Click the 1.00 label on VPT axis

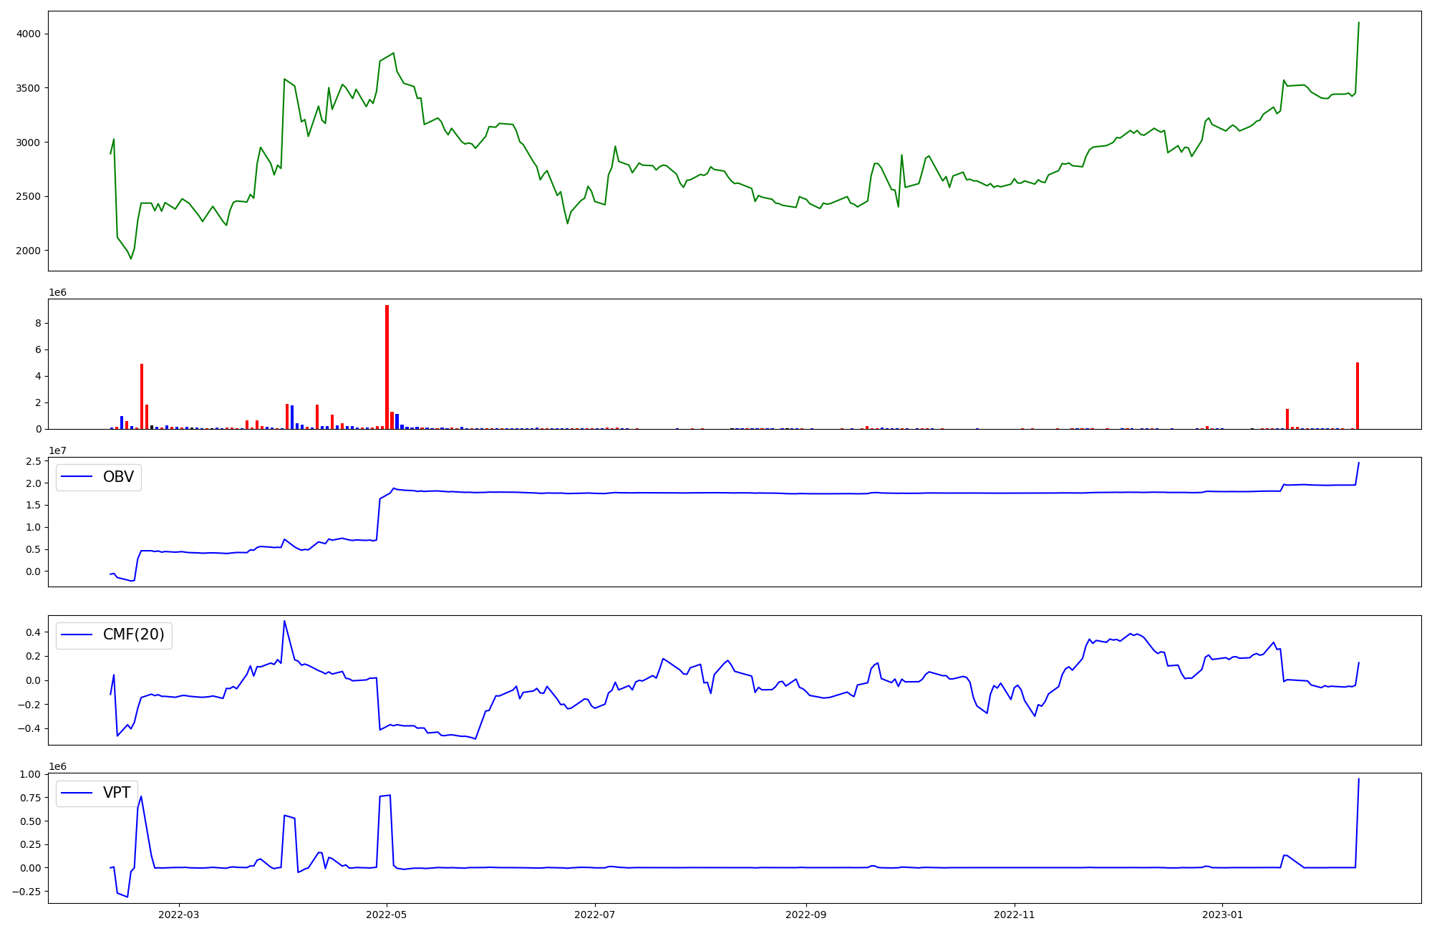coord(29,774)
